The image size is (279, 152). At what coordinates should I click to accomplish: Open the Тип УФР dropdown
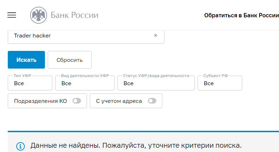(30, 83)
